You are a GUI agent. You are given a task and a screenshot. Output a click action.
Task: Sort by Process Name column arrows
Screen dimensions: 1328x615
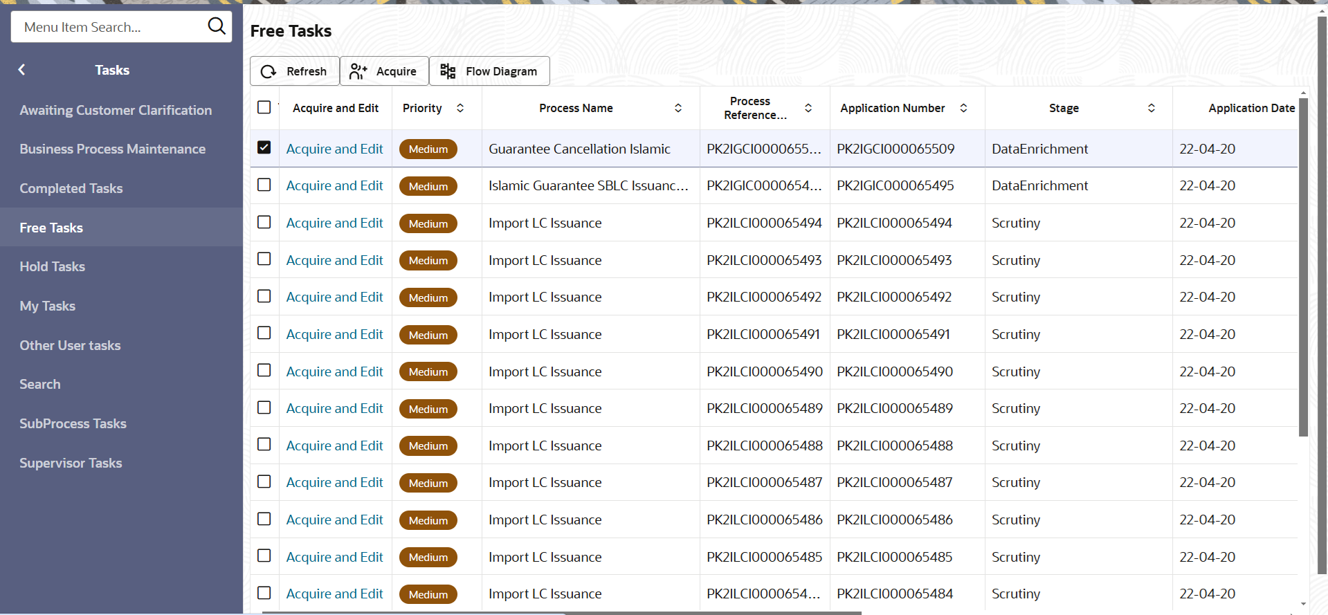678,108
